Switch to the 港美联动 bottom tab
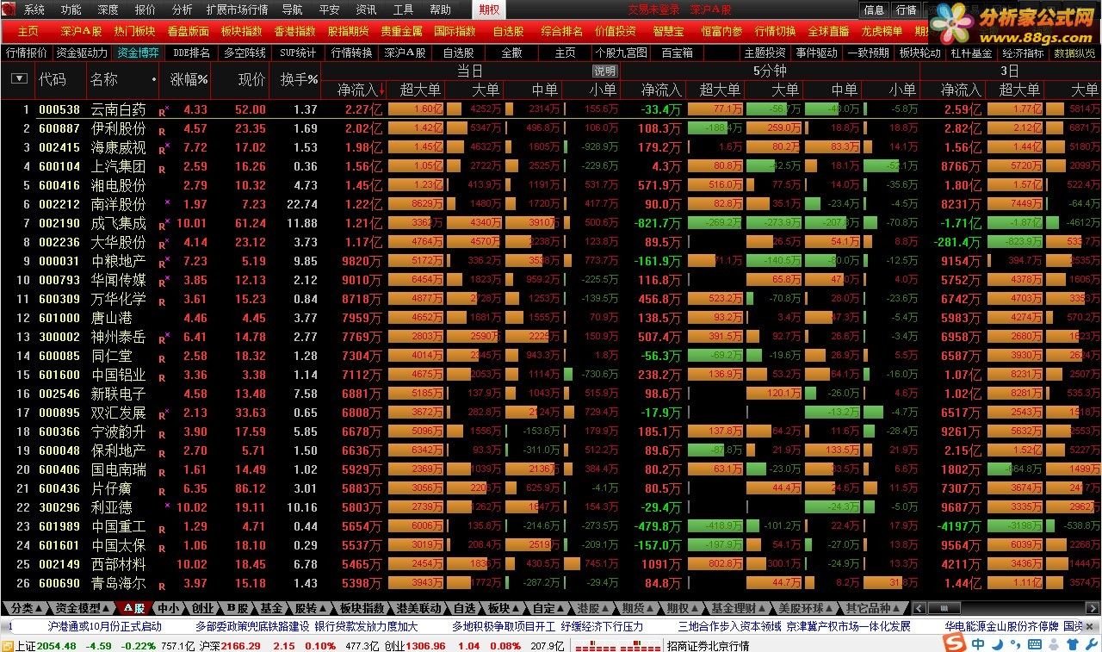The width and height of the screenshot is (1102, 652). point(419,608)
